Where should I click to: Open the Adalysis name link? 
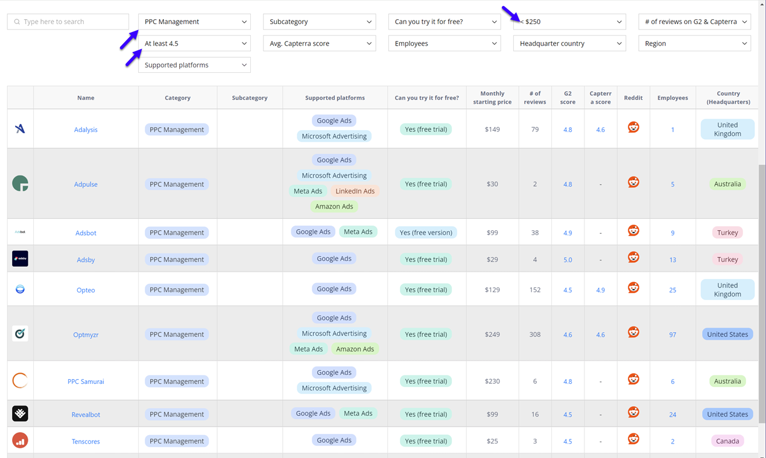[x=86, y=130]
